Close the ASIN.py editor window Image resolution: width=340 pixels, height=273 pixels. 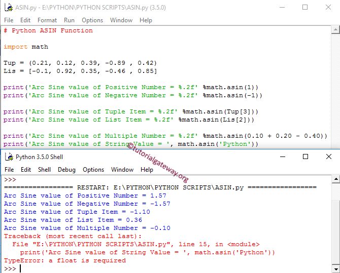pyautogui.click(x=328, y=7)
